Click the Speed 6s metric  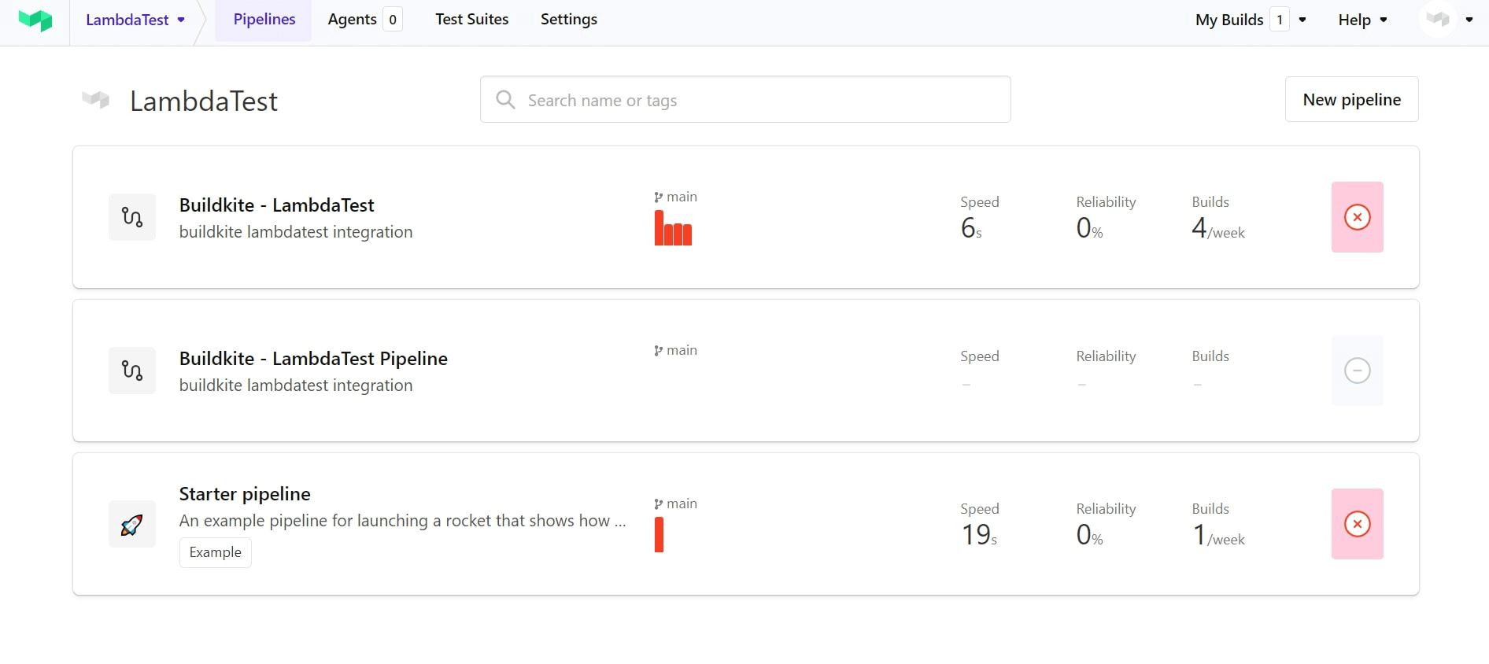(x=980, y=217)
